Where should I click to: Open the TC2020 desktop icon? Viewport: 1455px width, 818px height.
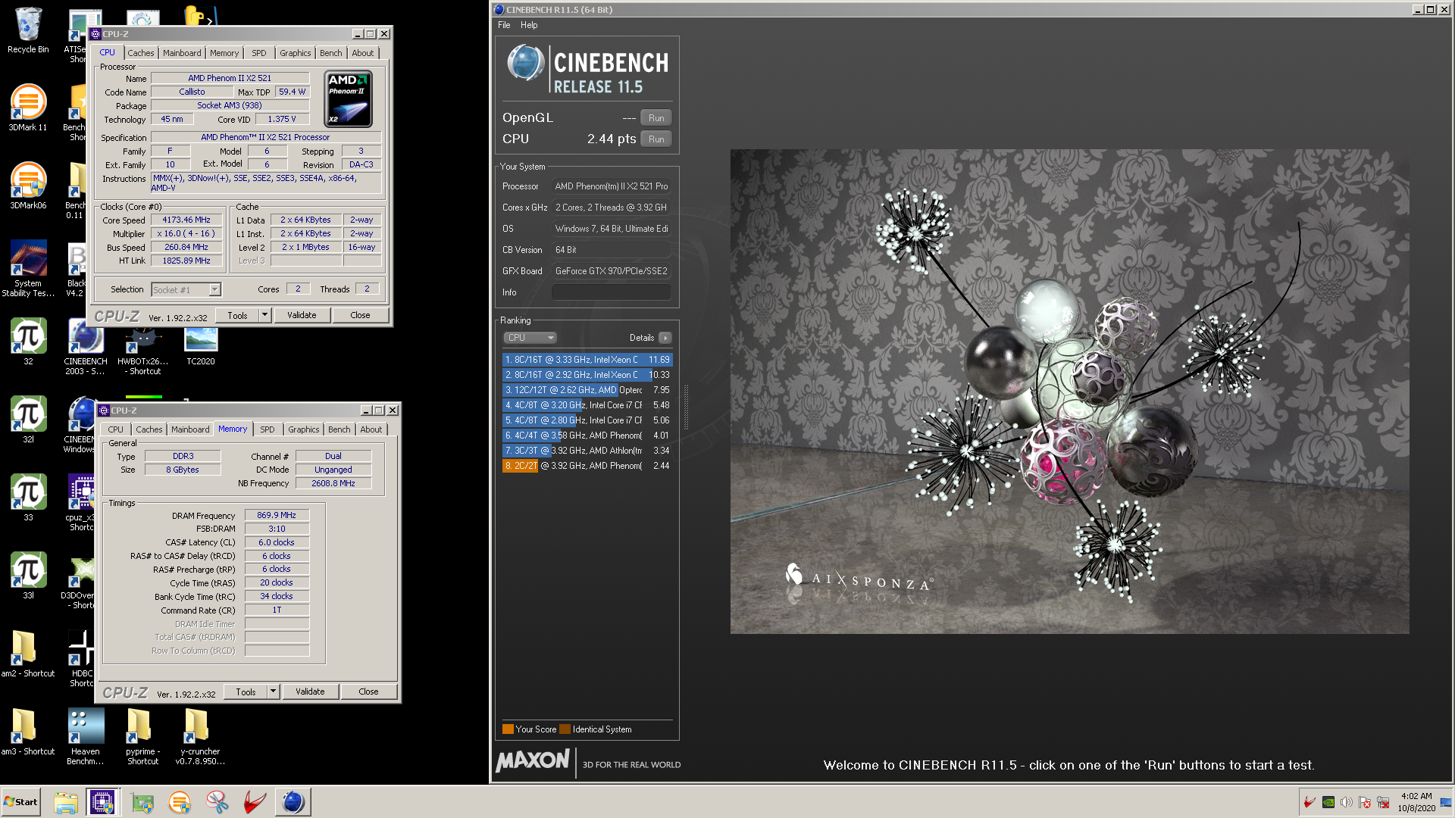coord(201,346)
